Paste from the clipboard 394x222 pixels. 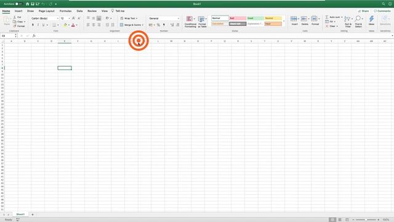(7, 21)
